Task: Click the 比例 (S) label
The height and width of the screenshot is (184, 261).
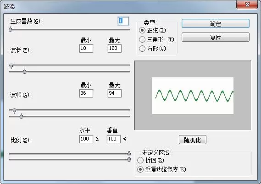Action: (x=21, y=140)
